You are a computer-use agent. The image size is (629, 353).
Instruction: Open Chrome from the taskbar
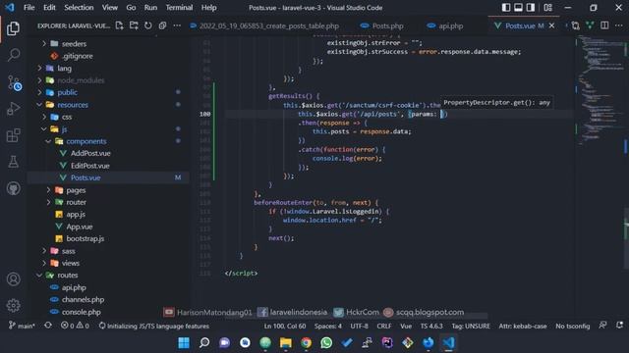[x=306, y=342]
